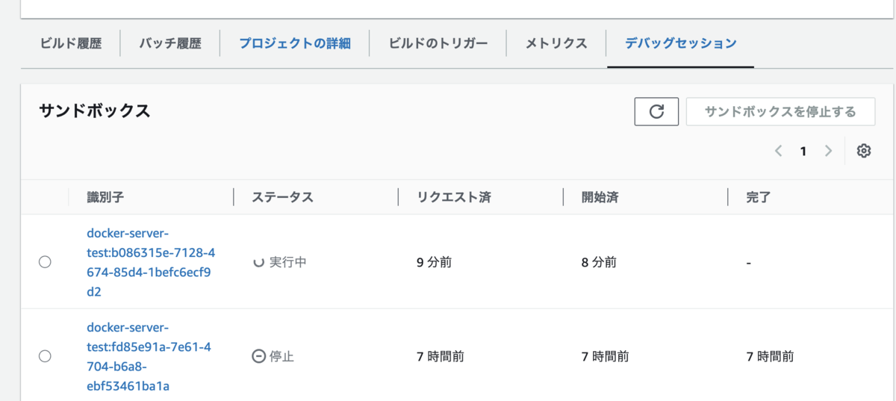This screenshot has height=401, width=896.
Task: Click the 実行中 running spinner status icon
Action: [258, 263]
